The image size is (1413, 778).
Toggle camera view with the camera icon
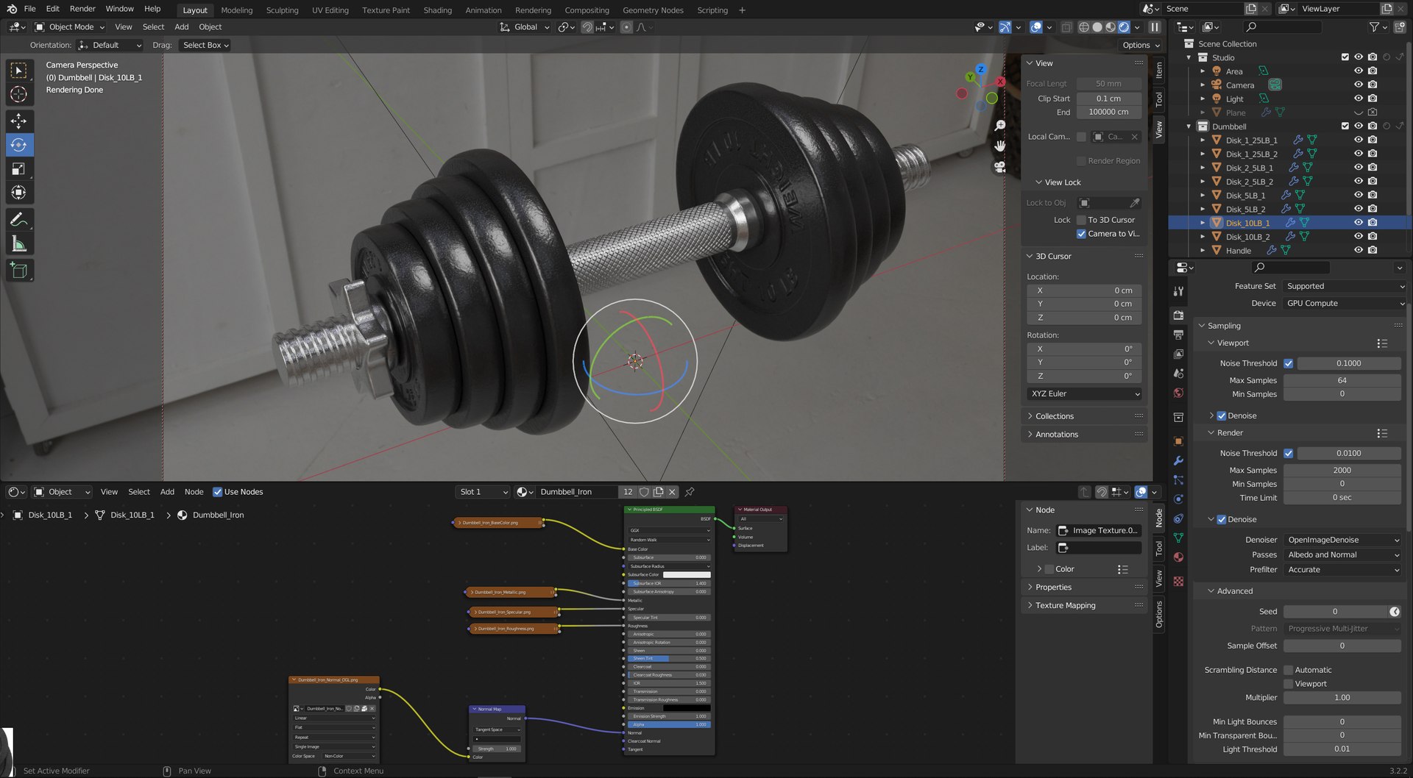(999, 167)
